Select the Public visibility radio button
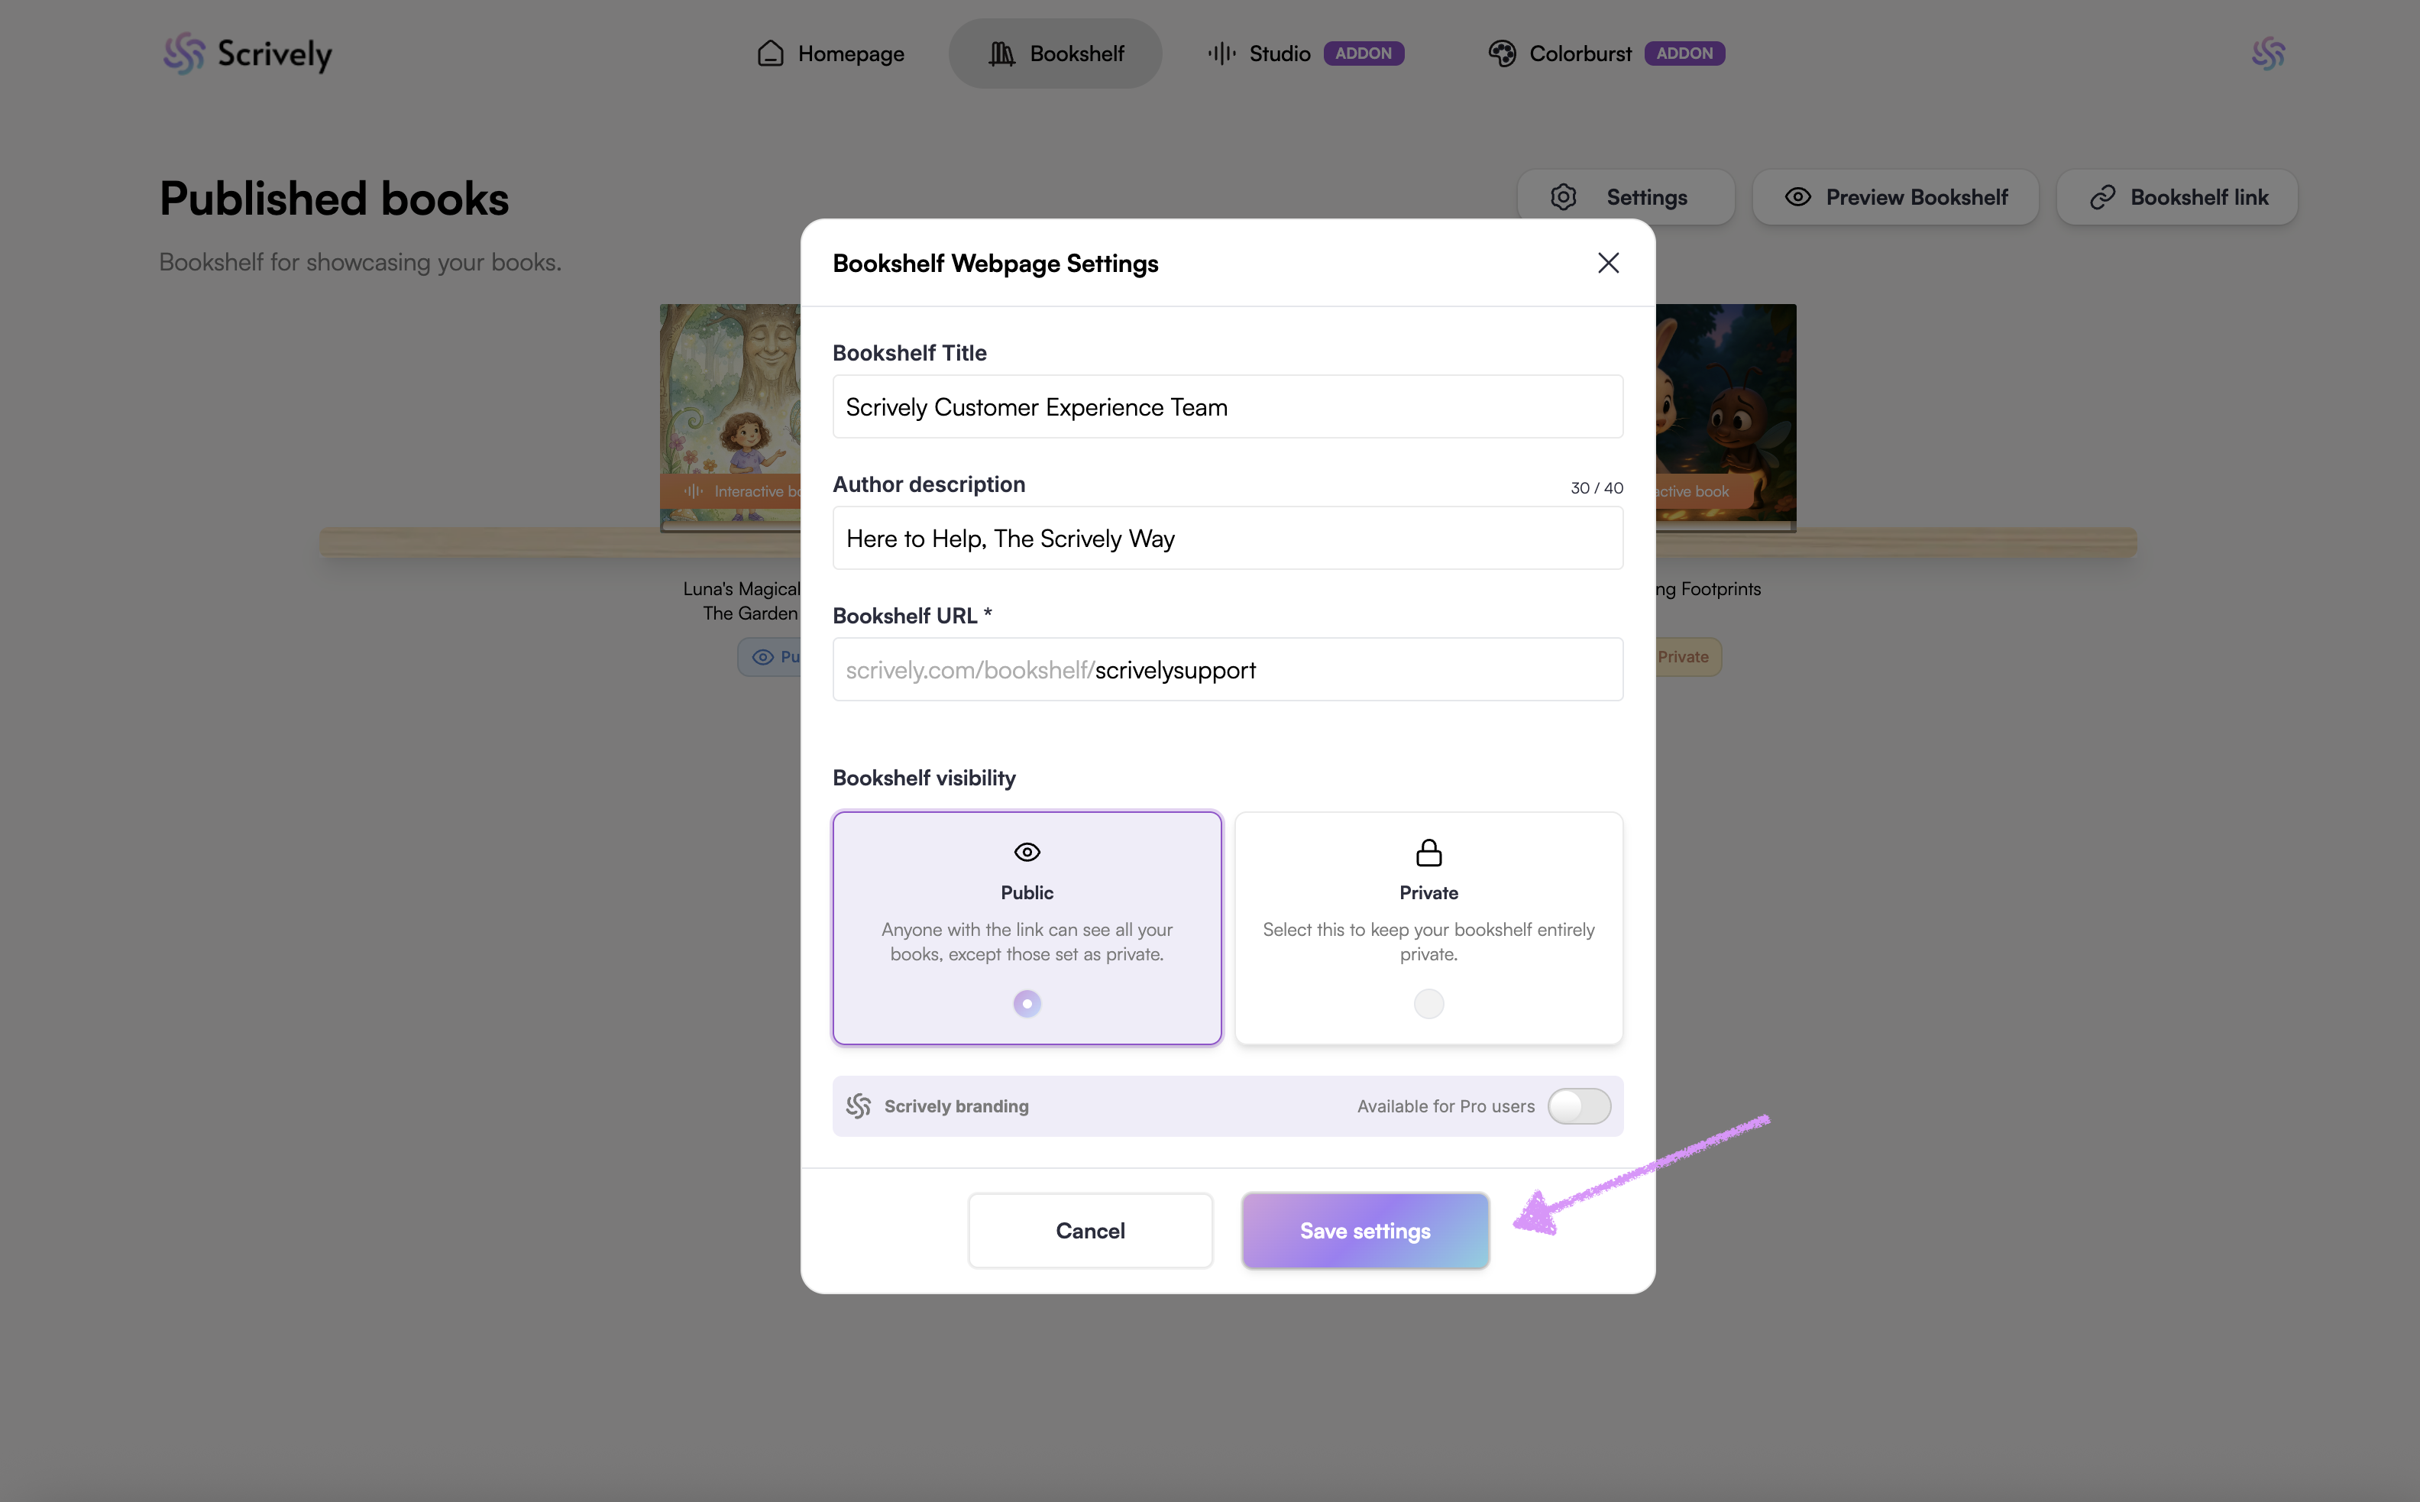2420x1502 pixels. click(x=1027, y=1003)
